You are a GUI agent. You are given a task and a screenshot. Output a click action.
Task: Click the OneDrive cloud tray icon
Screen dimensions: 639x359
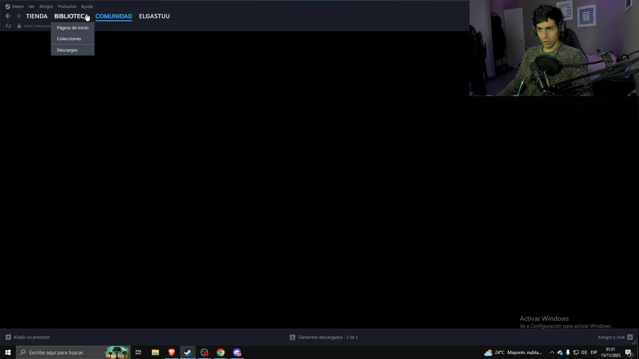(560, 353)
